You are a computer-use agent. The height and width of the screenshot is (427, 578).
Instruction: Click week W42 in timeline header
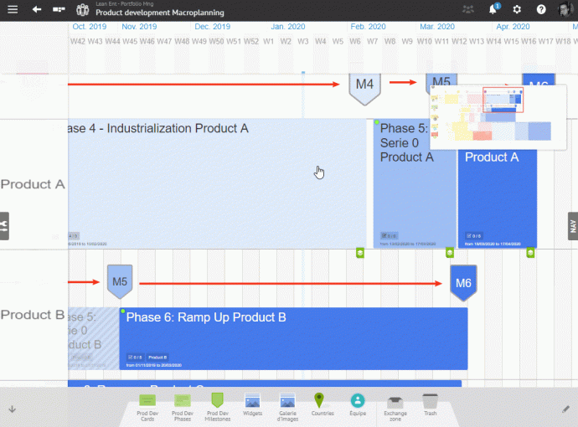[78, 41]
